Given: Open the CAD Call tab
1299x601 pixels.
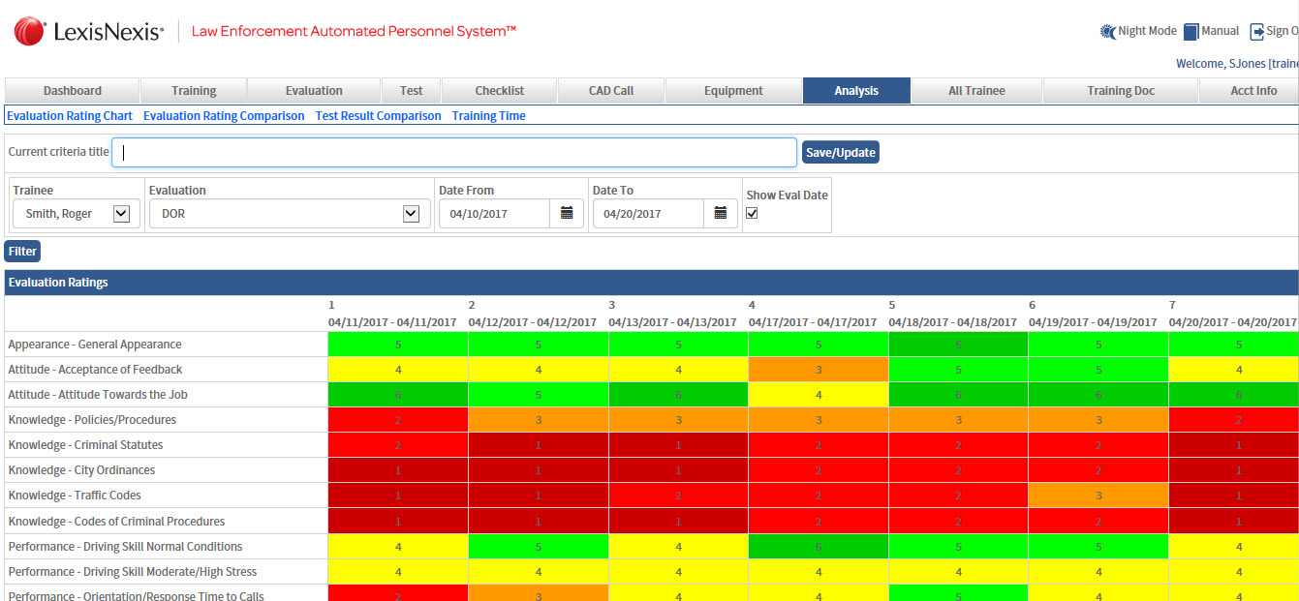Looking at the screenshot, I should (x=610, y=91).
